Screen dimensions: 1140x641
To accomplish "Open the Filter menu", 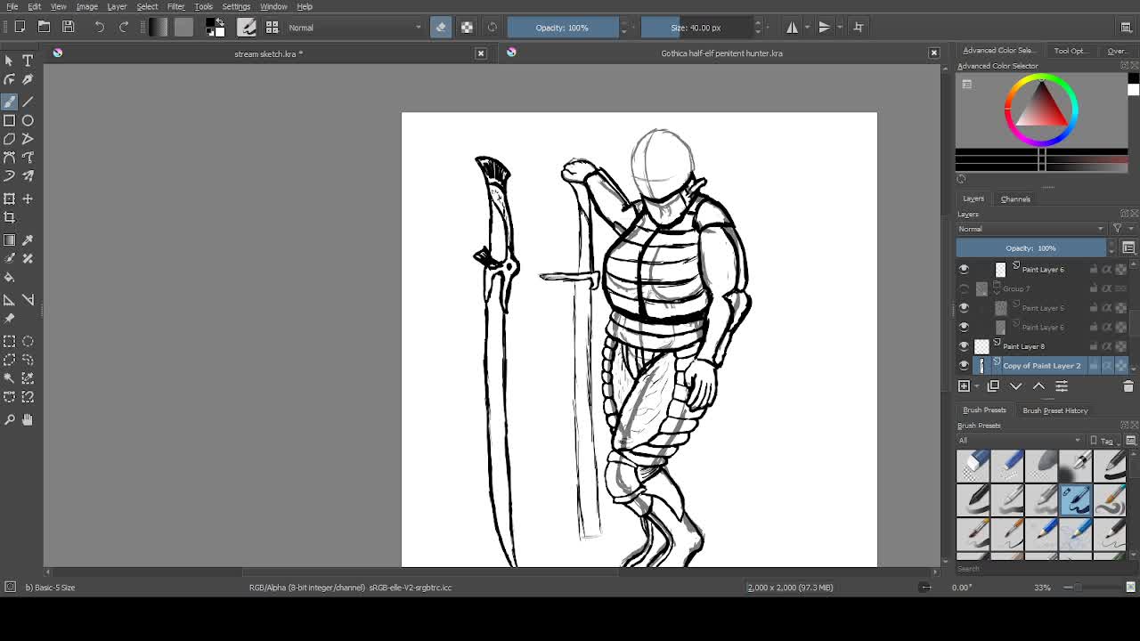I will [175, 6].
